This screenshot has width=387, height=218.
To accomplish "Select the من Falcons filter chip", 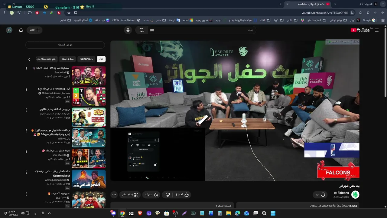I will coord(86,59).
